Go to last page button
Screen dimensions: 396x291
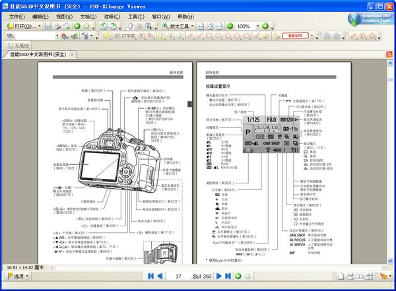tap(228, 276)
